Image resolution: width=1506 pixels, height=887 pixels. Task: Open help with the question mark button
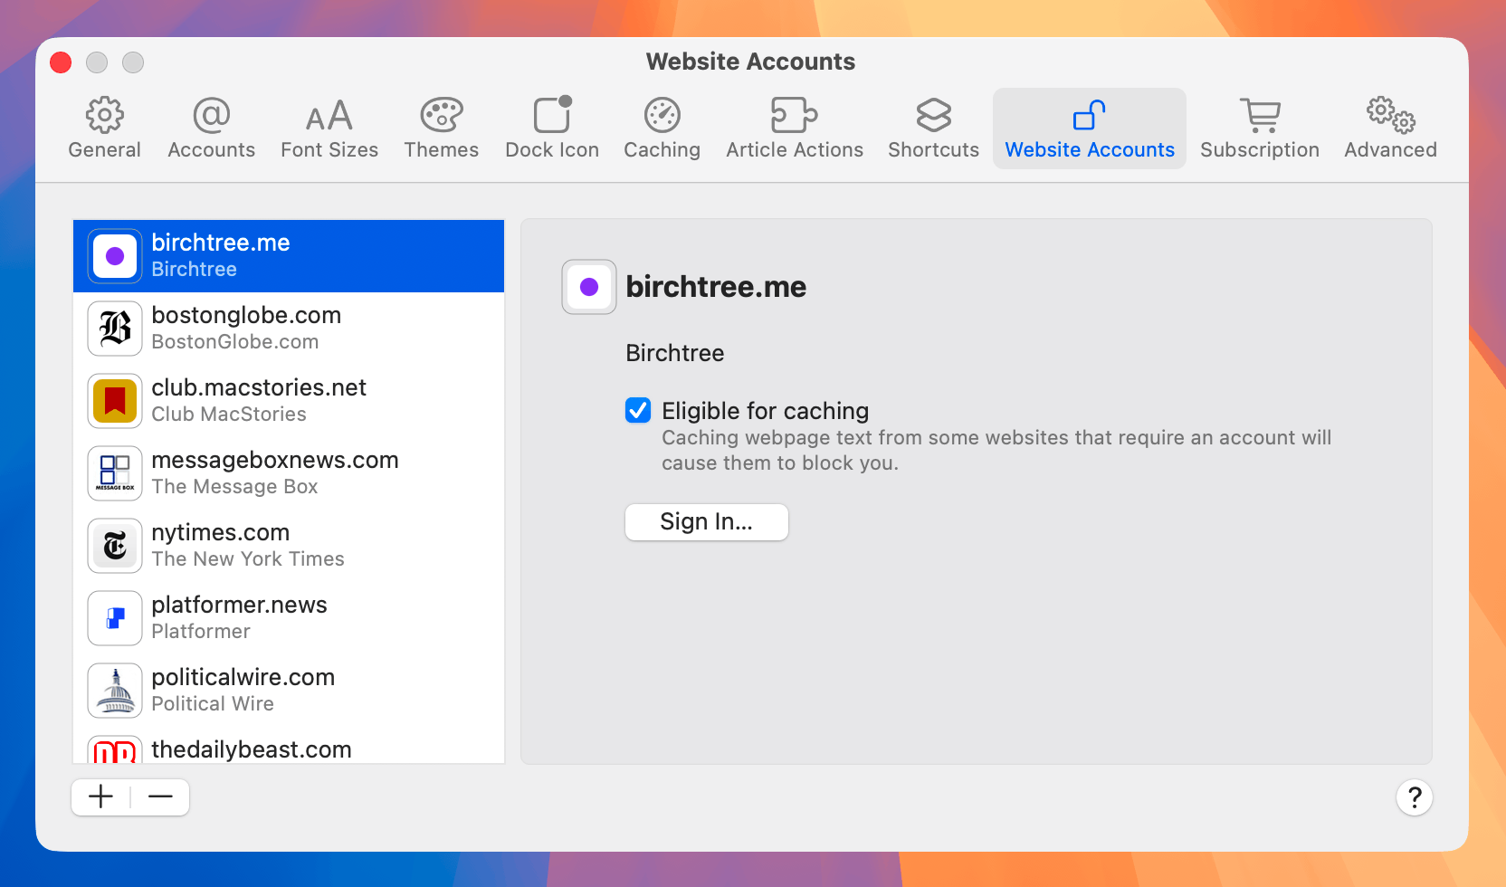click(1414, 797)
